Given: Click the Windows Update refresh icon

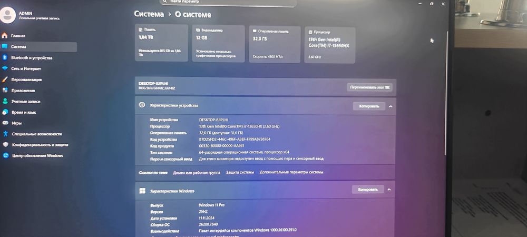Looking at the screenshot, I should pos(6,155).
